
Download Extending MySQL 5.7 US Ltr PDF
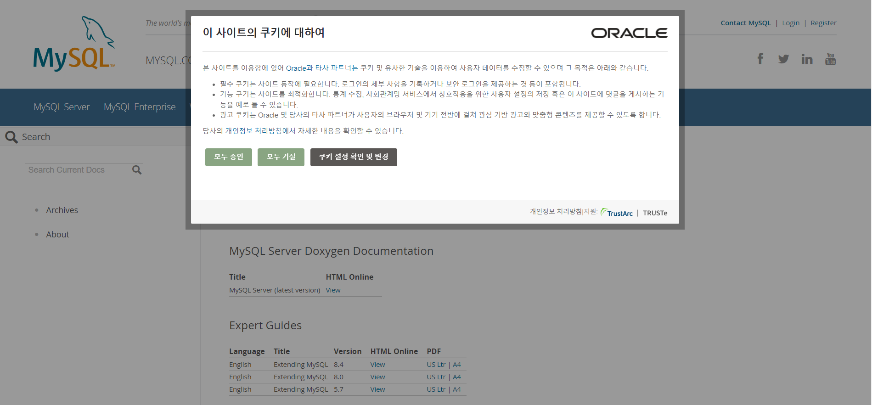[x=436, y=389]
